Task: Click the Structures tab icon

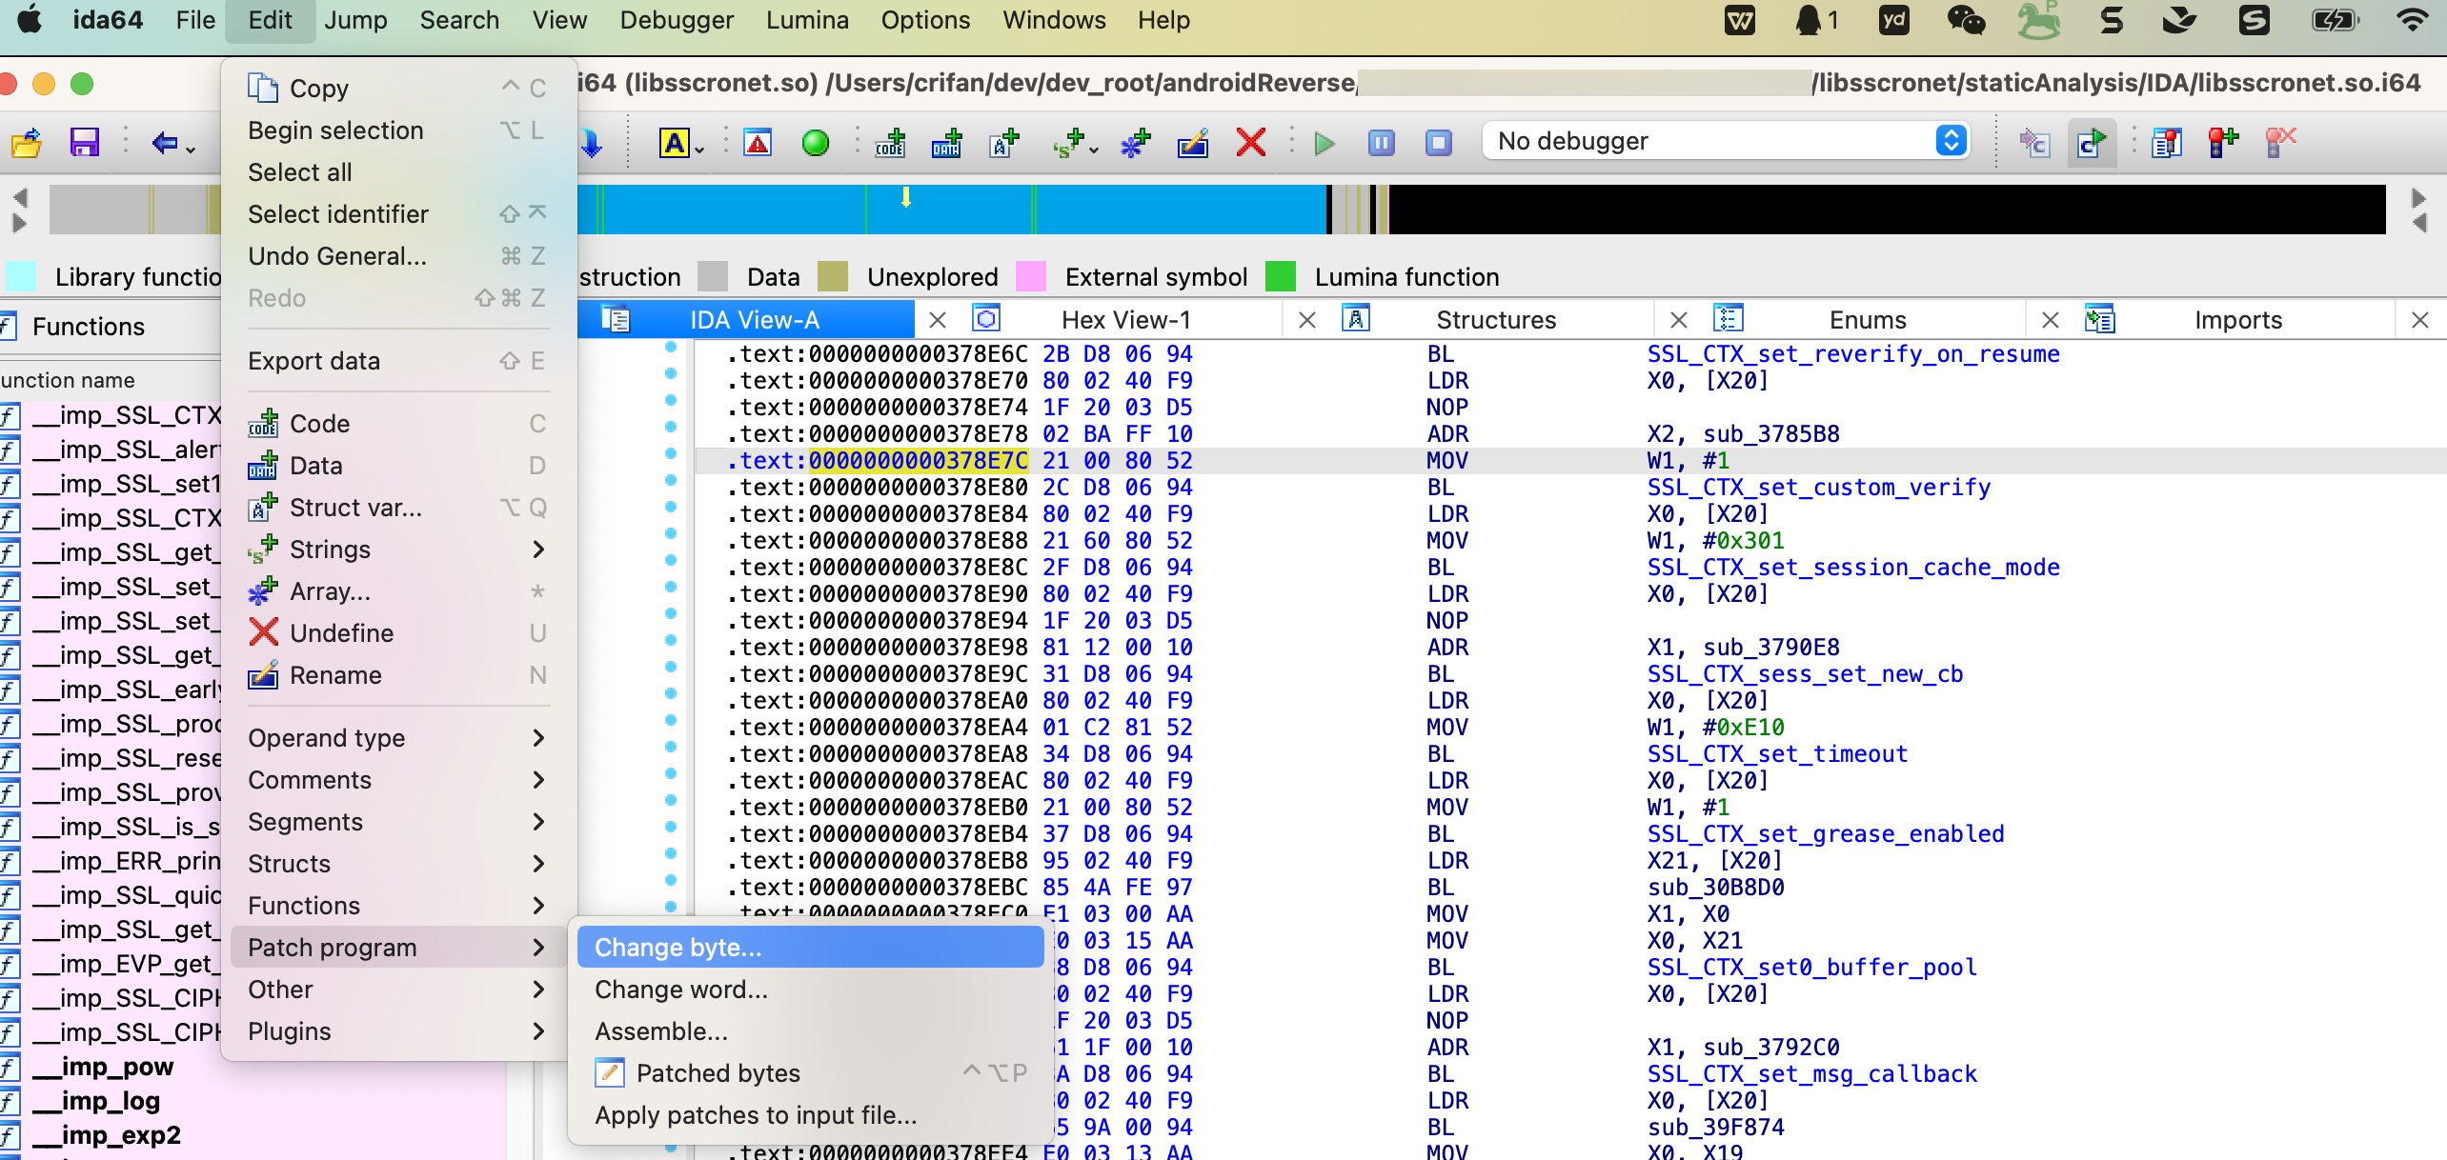Action: click(x=1356, y=318)
